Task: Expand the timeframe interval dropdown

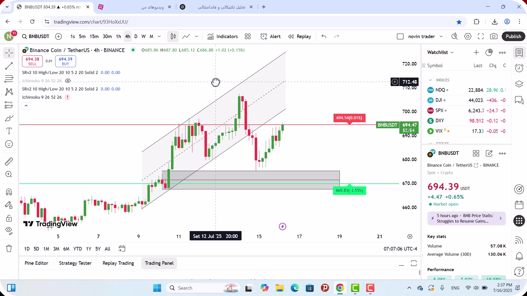Action: click(x=159, y=36)
